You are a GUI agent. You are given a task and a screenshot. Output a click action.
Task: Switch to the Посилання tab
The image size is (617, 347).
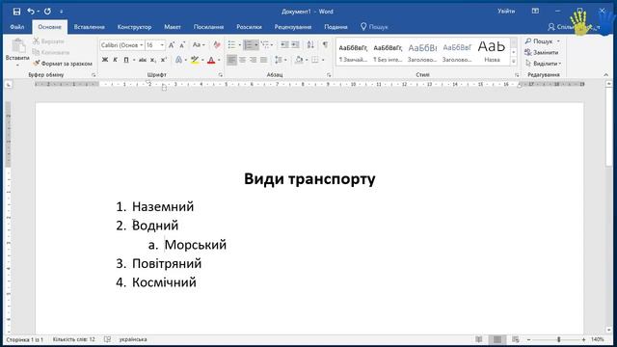(x=208, y=27)
